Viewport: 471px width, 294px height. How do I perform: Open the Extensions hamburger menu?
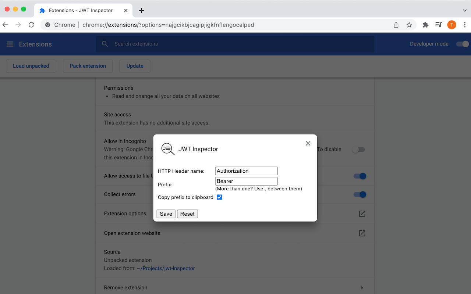click(10, 44)
